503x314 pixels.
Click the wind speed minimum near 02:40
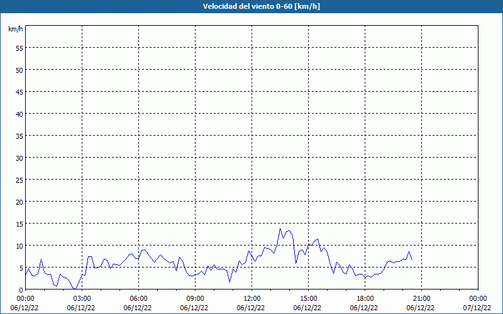75,289
